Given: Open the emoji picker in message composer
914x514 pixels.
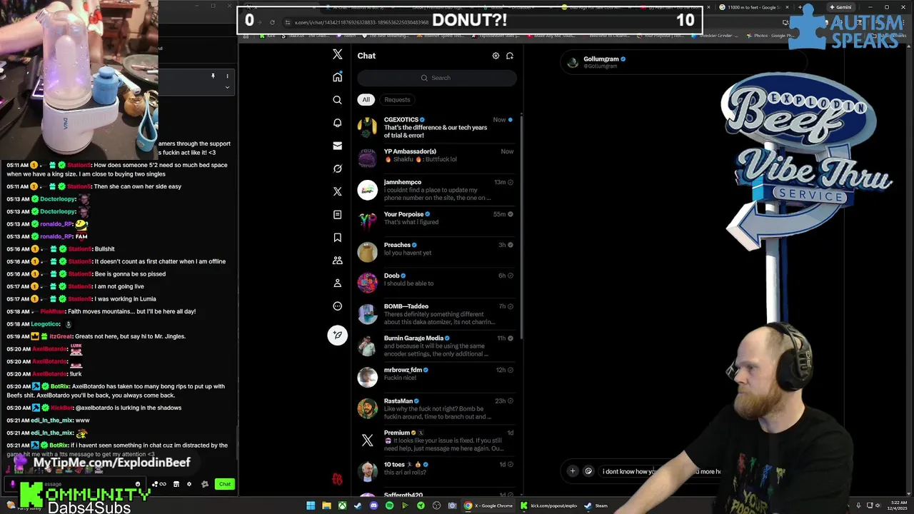Looking at the screenshot, I should point(588,471).
